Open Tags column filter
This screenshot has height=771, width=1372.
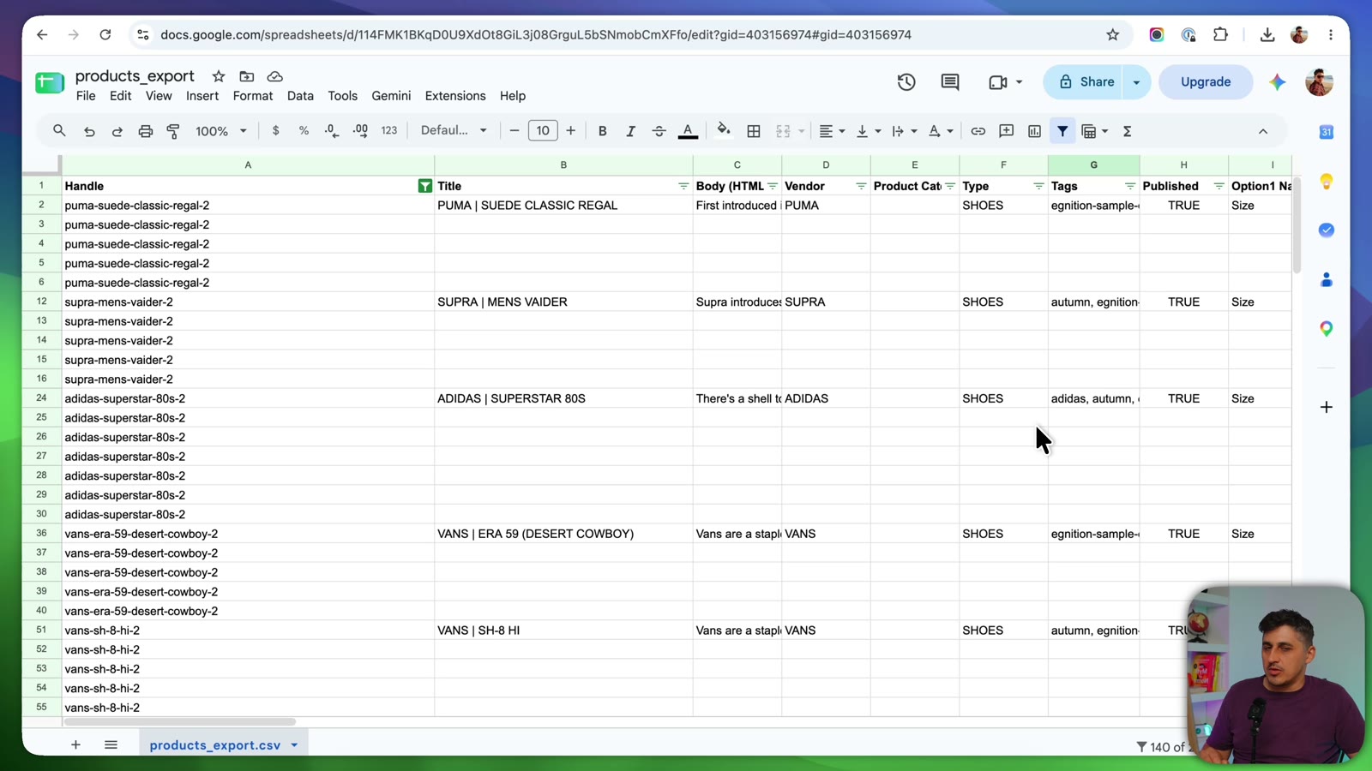pos(1130,186)
